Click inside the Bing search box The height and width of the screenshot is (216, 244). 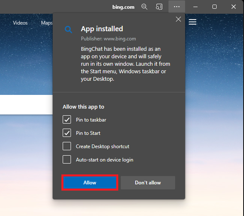[x=26, y=104]
